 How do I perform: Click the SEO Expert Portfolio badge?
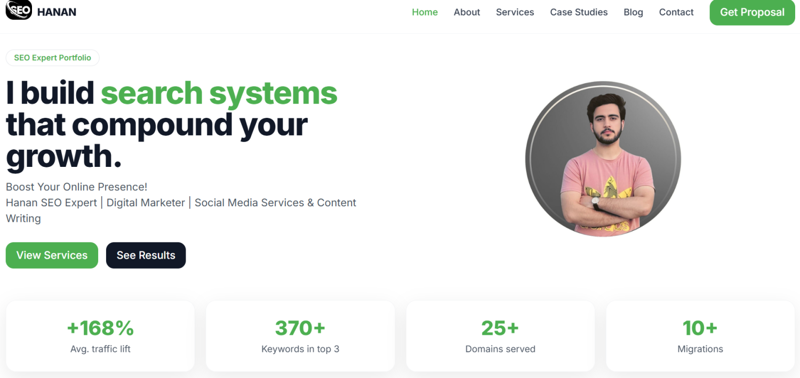point(52,58)
